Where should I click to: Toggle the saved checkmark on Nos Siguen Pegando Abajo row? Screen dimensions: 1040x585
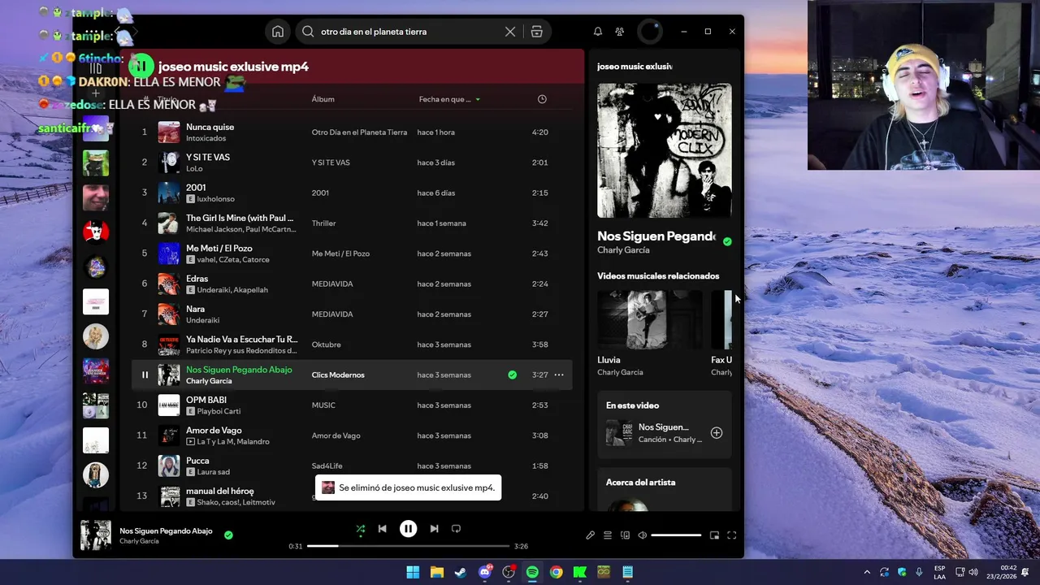[512, 375]
